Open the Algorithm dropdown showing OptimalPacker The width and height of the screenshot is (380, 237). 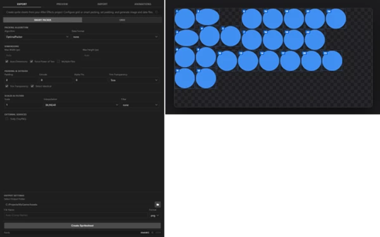point(37,37)
